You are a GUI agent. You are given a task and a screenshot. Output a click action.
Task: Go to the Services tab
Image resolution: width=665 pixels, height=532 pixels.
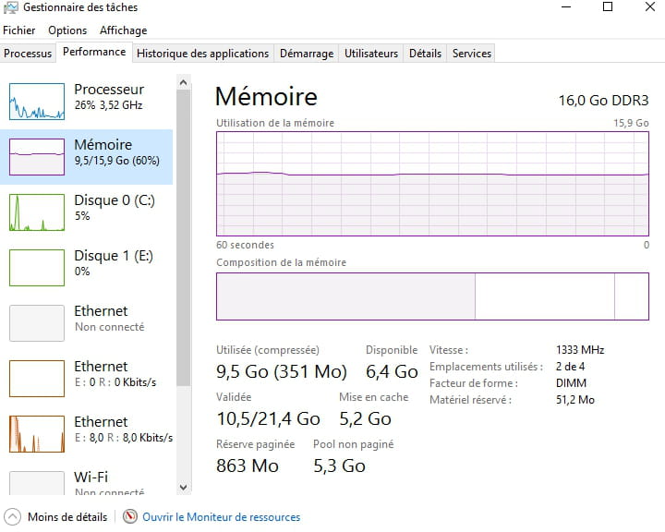tap(471, 54)
